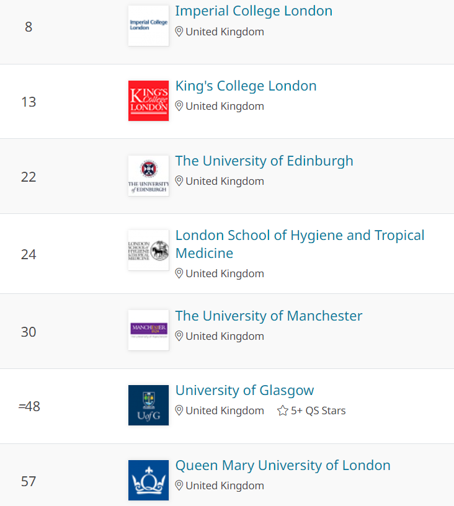Select the University of Edinburgh crest logo
The height and width of the screenshot is (506, 454).
pyautogui.click(x=148, y=175)
